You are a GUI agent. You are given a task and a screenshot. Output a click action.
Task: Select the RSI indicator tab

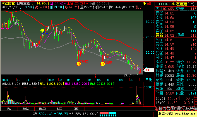tap(59, 109)
